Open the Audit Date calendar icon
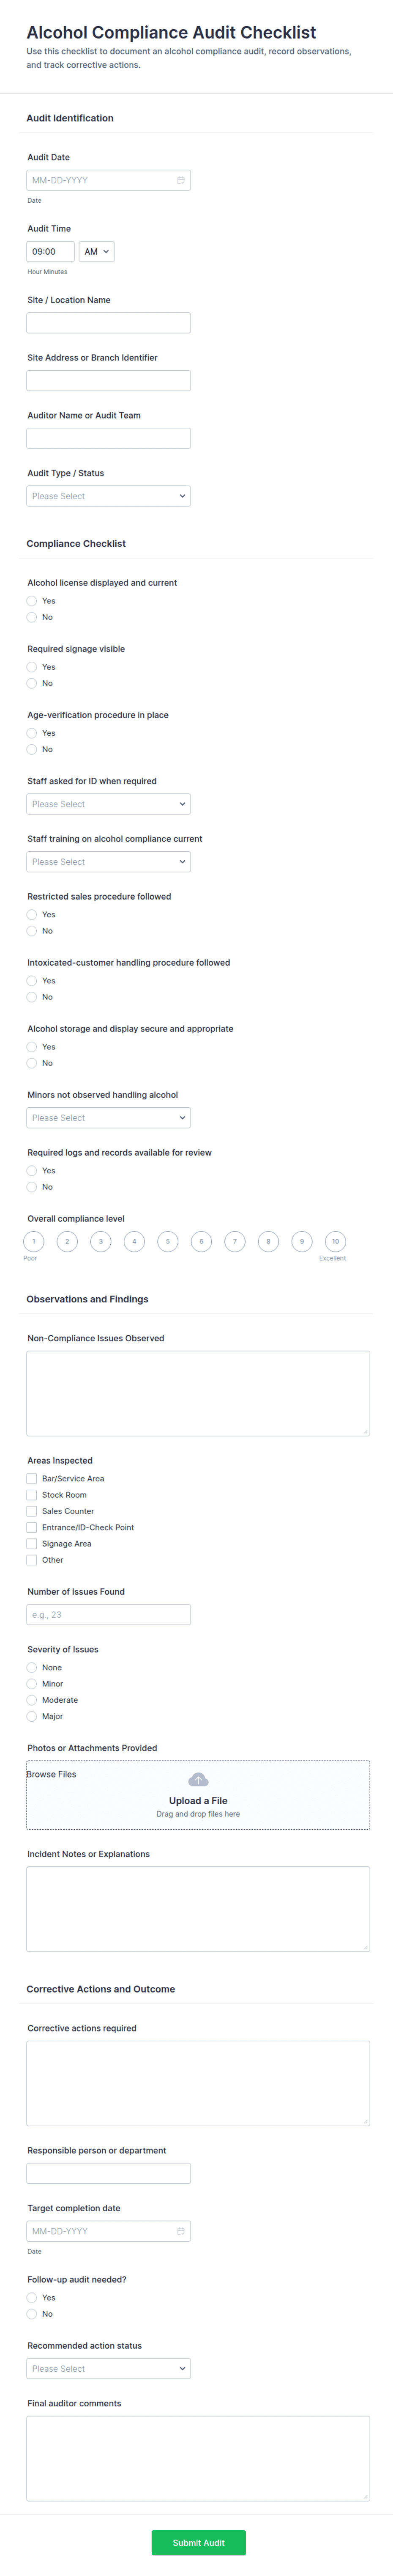The width and height of the screenshot is (393, 2576). click(x=180, y=180)
